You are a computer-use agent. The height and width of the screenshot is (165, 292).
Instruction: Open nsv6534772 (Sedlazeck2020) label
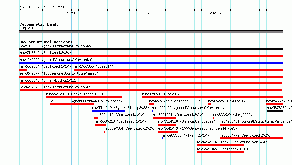pos(245,135)
